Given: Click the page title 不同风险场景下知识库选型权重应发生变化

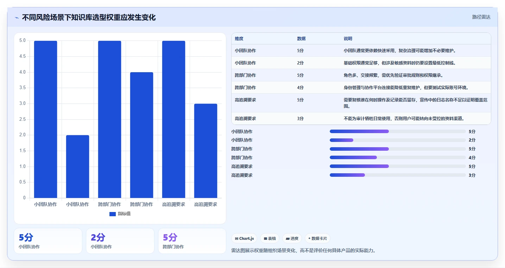Looking at the screenshot, I should pos(89,17).
